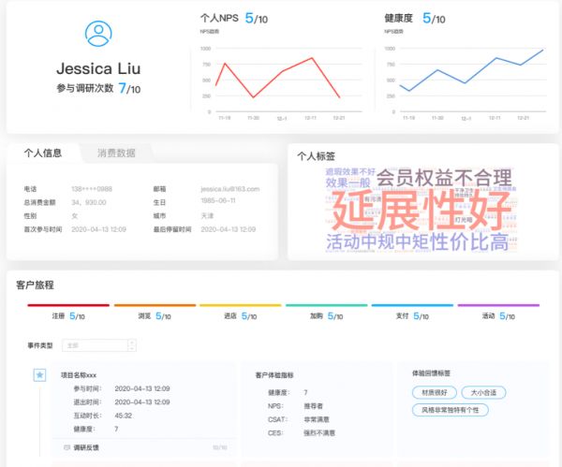Select the 加购 journey stage
562x467 pixels.
pos(326,316)
